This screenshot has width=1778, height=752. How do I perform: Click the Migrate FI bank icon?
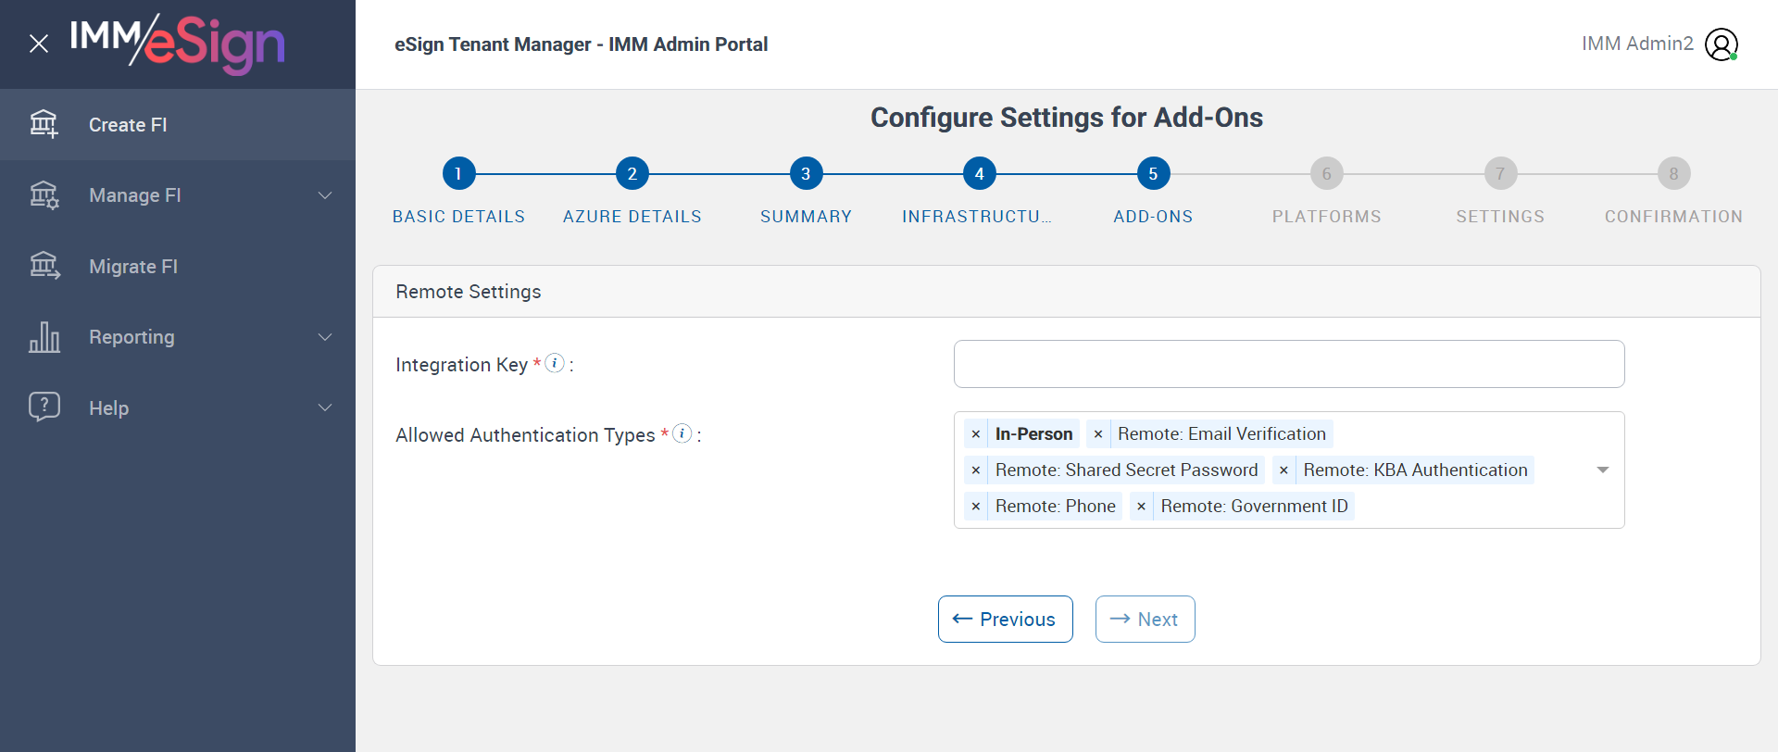pyautogui.click(x=44, y=266)
